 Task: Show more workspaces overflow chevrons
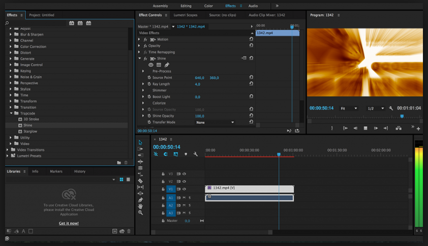(277, 6)
